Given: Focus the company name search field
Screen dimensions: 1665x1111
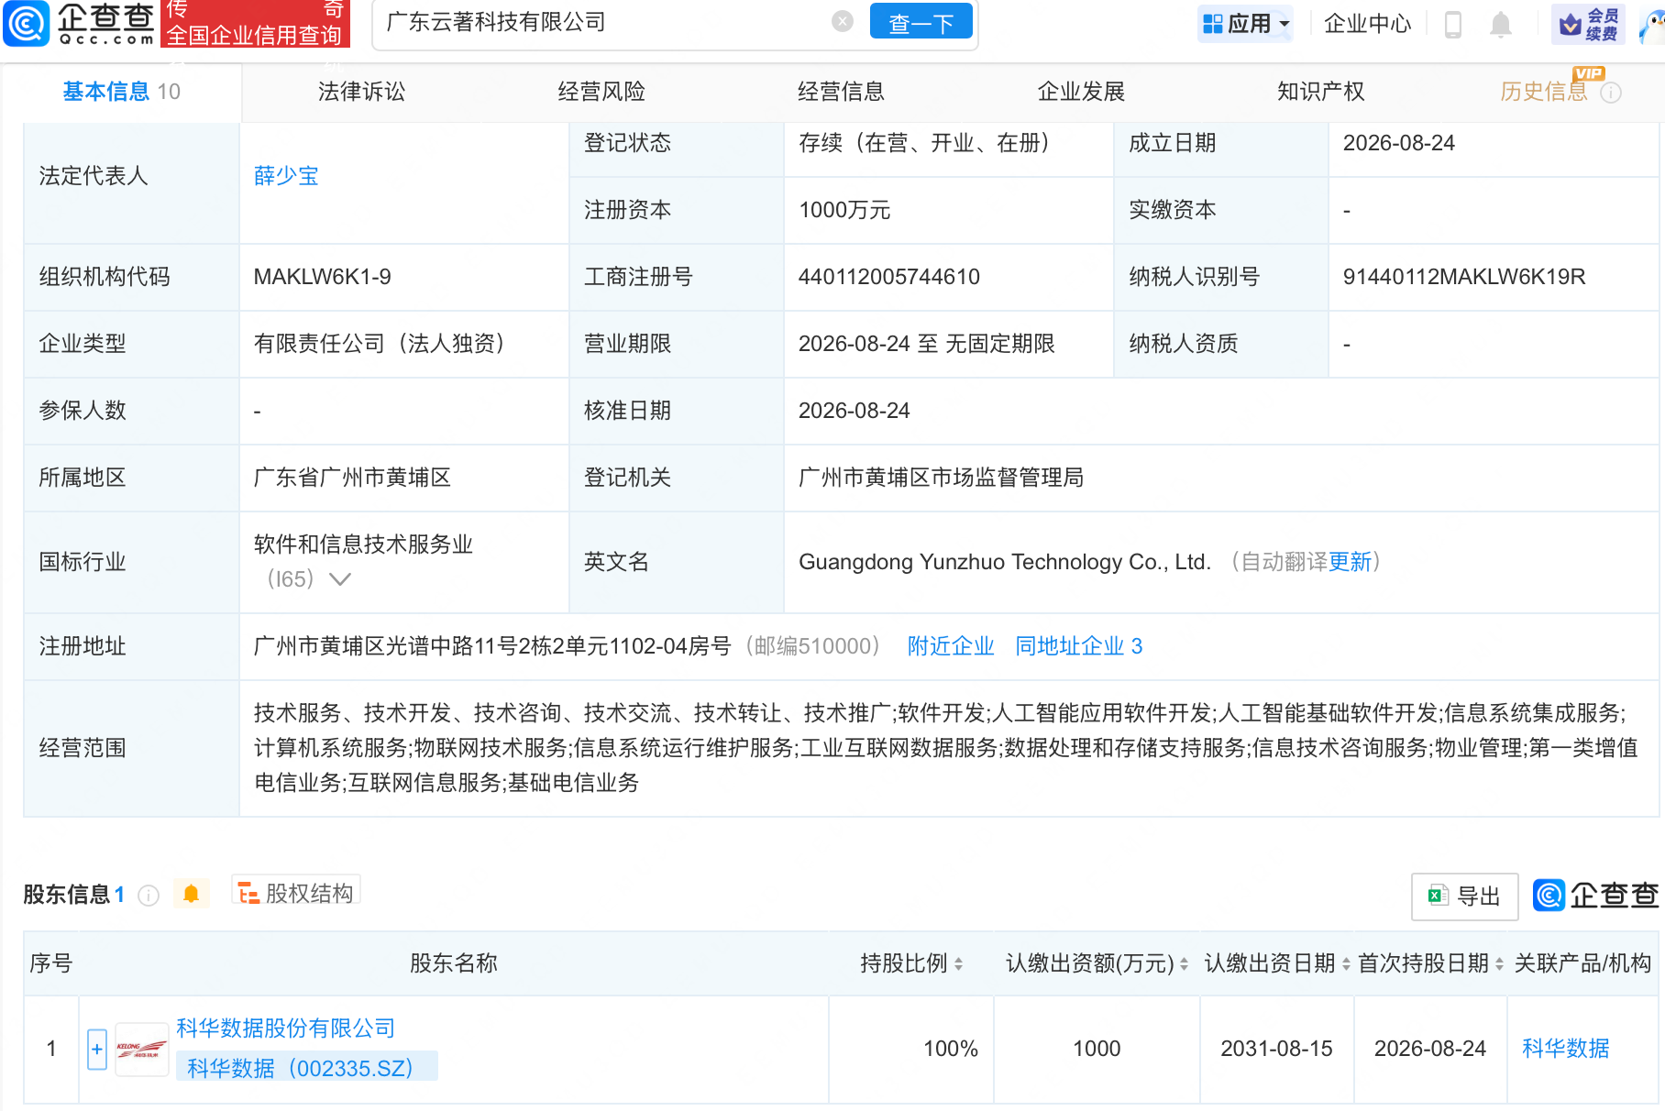Looking at the screenshot, I should coord(605,22).
